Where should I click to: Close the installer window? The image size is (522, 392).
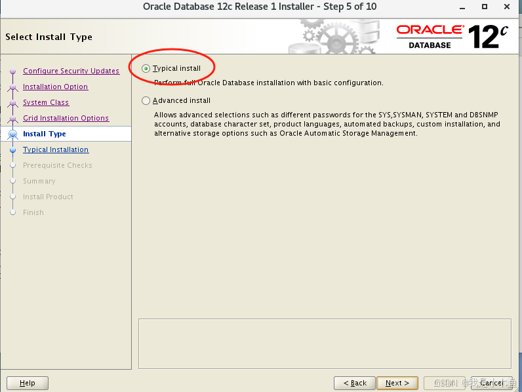click(507, 7)
